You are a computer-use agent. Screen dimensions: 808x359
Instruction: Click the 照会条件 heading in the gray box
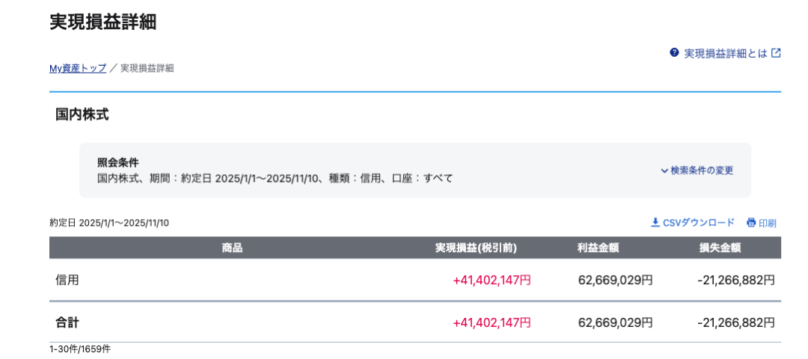118,162
